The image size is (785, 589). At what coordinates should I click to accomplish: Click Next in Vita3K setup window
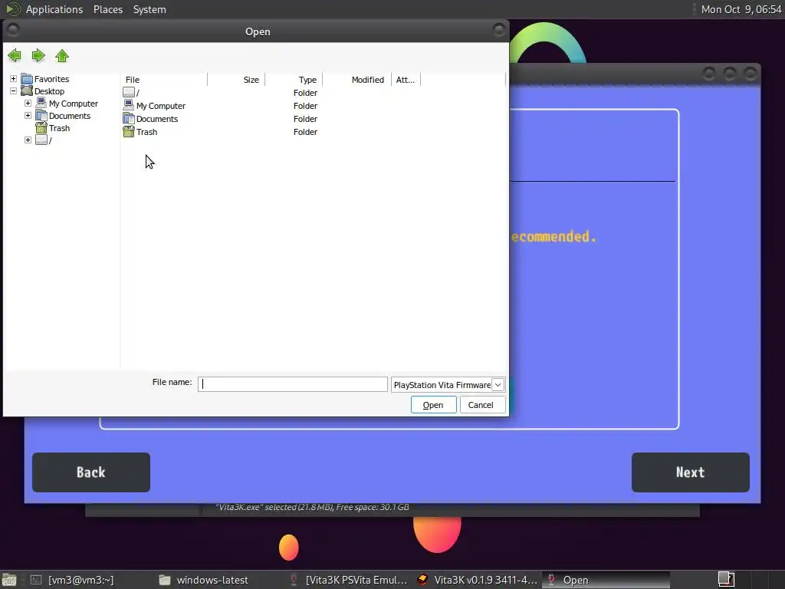coord(691,472)
